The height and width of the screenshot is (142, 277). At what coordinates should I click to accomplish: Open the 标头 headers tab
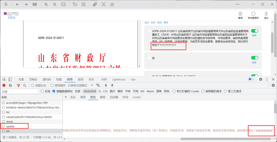coord(73,97)
